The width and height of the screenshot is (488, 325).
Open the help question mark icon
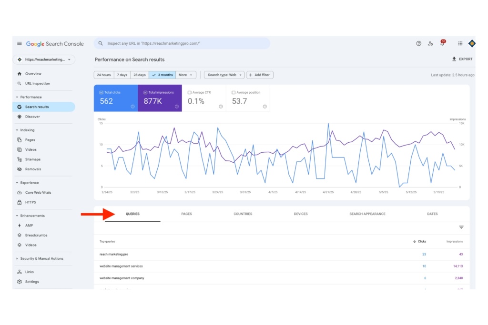pos(418,43)
